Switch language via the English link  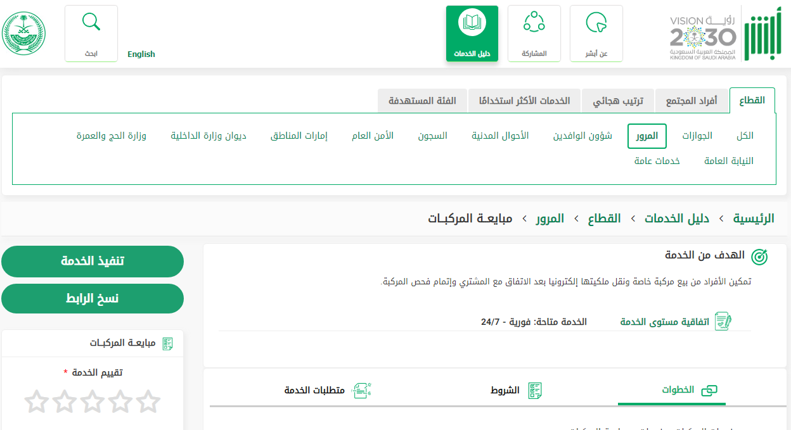pos(141,54)
